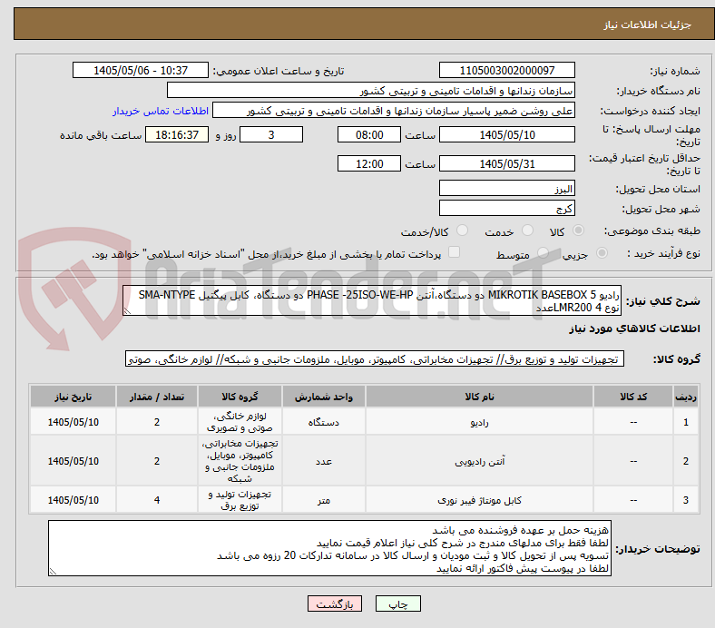
Task: Select the کالا/خدمت radio button
Action: (463, 231)
